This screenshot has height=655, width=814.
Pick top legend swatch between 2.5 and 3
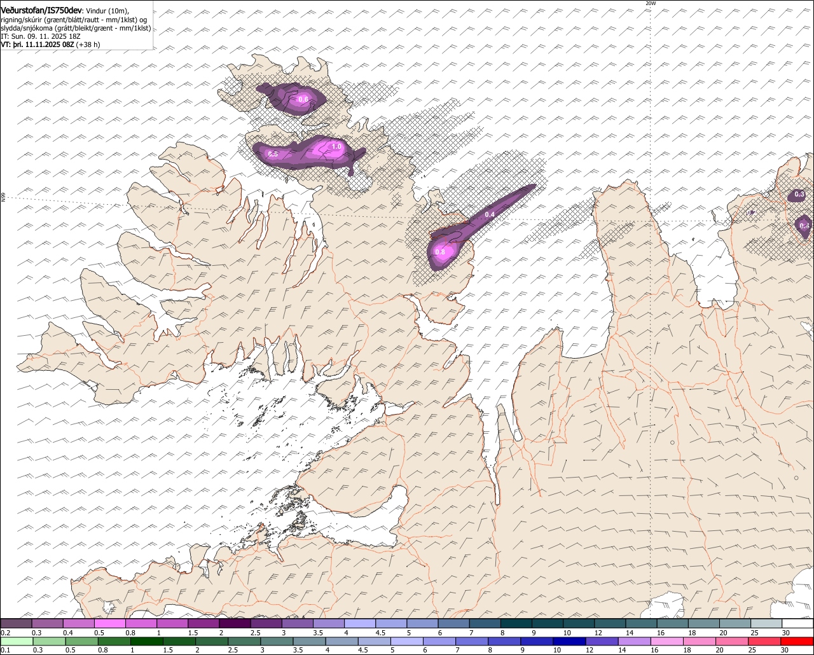266,623
